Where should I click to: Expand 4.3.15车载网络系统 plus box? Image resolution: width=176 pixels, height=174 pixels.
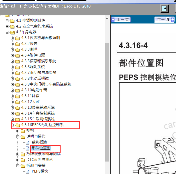(12, 119)
